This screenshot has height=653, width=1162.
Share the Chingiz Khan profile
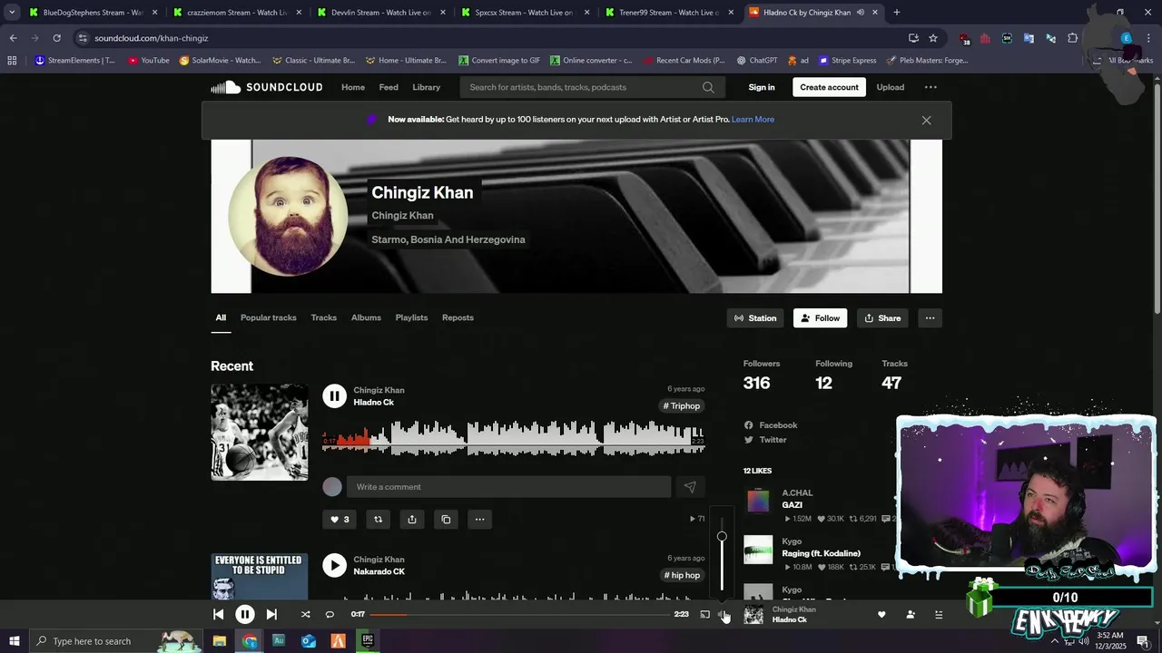[882, 318]
